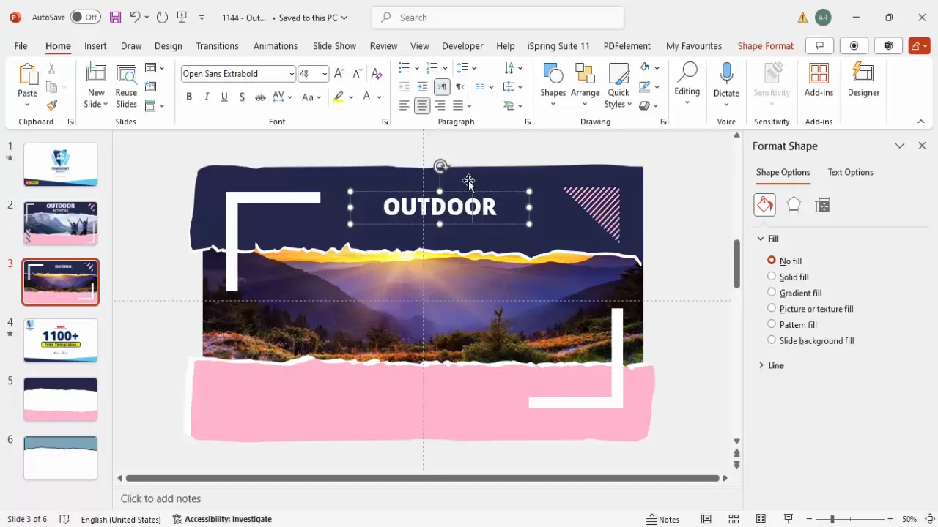Screen dimensions: 938x527
Task: Click the Cut scissors icon
Action: (51, 69)
